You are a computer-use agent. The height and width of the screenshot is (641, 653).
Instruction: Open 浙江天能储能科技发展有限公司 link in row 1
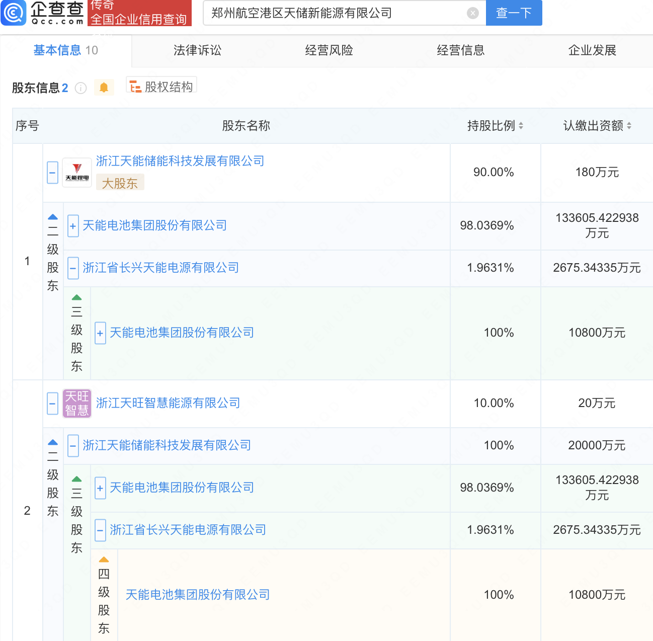[180, 161]
